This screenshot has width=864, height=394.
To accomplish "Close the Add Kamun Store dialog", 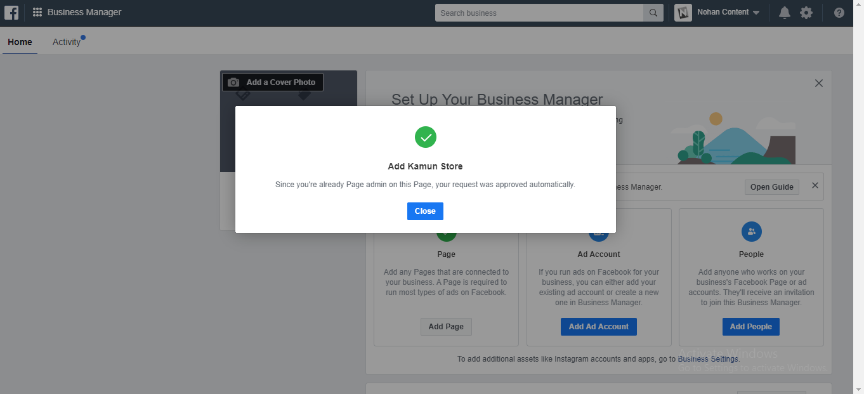I will [425, 211].
